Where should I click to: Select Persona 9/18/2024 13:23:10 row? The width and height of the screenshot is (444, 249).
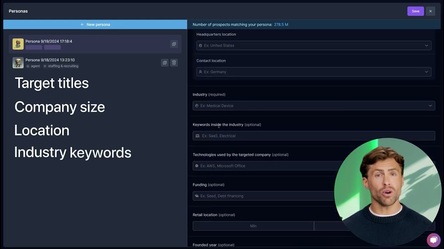(x=94, y=63)
